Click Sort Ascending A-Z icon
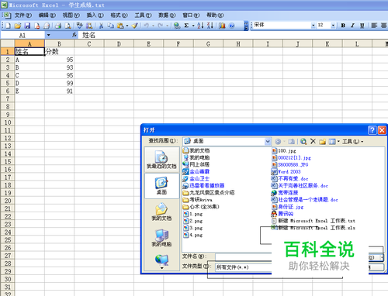Viewport: 388px width, 296px height. pyautogui.click(x=200, y=26)
